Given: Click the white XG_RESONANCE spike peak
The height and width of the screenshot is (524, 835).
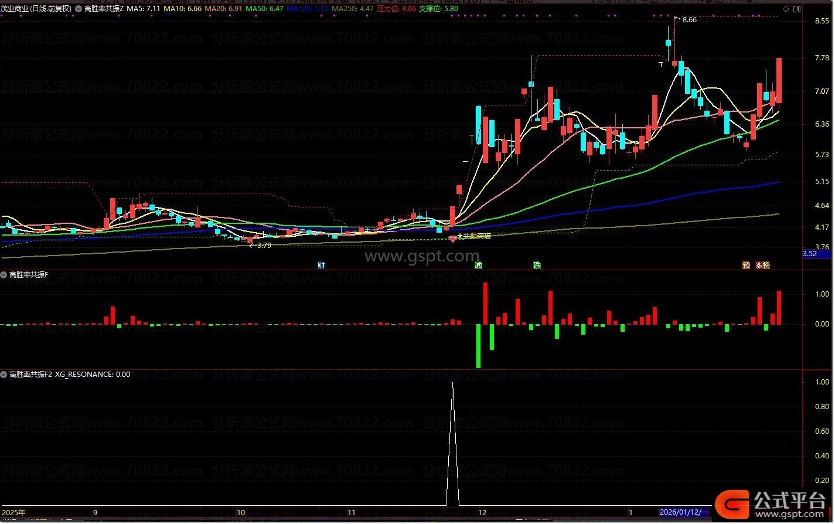Looking at the screenshot, I should [452, 384].
